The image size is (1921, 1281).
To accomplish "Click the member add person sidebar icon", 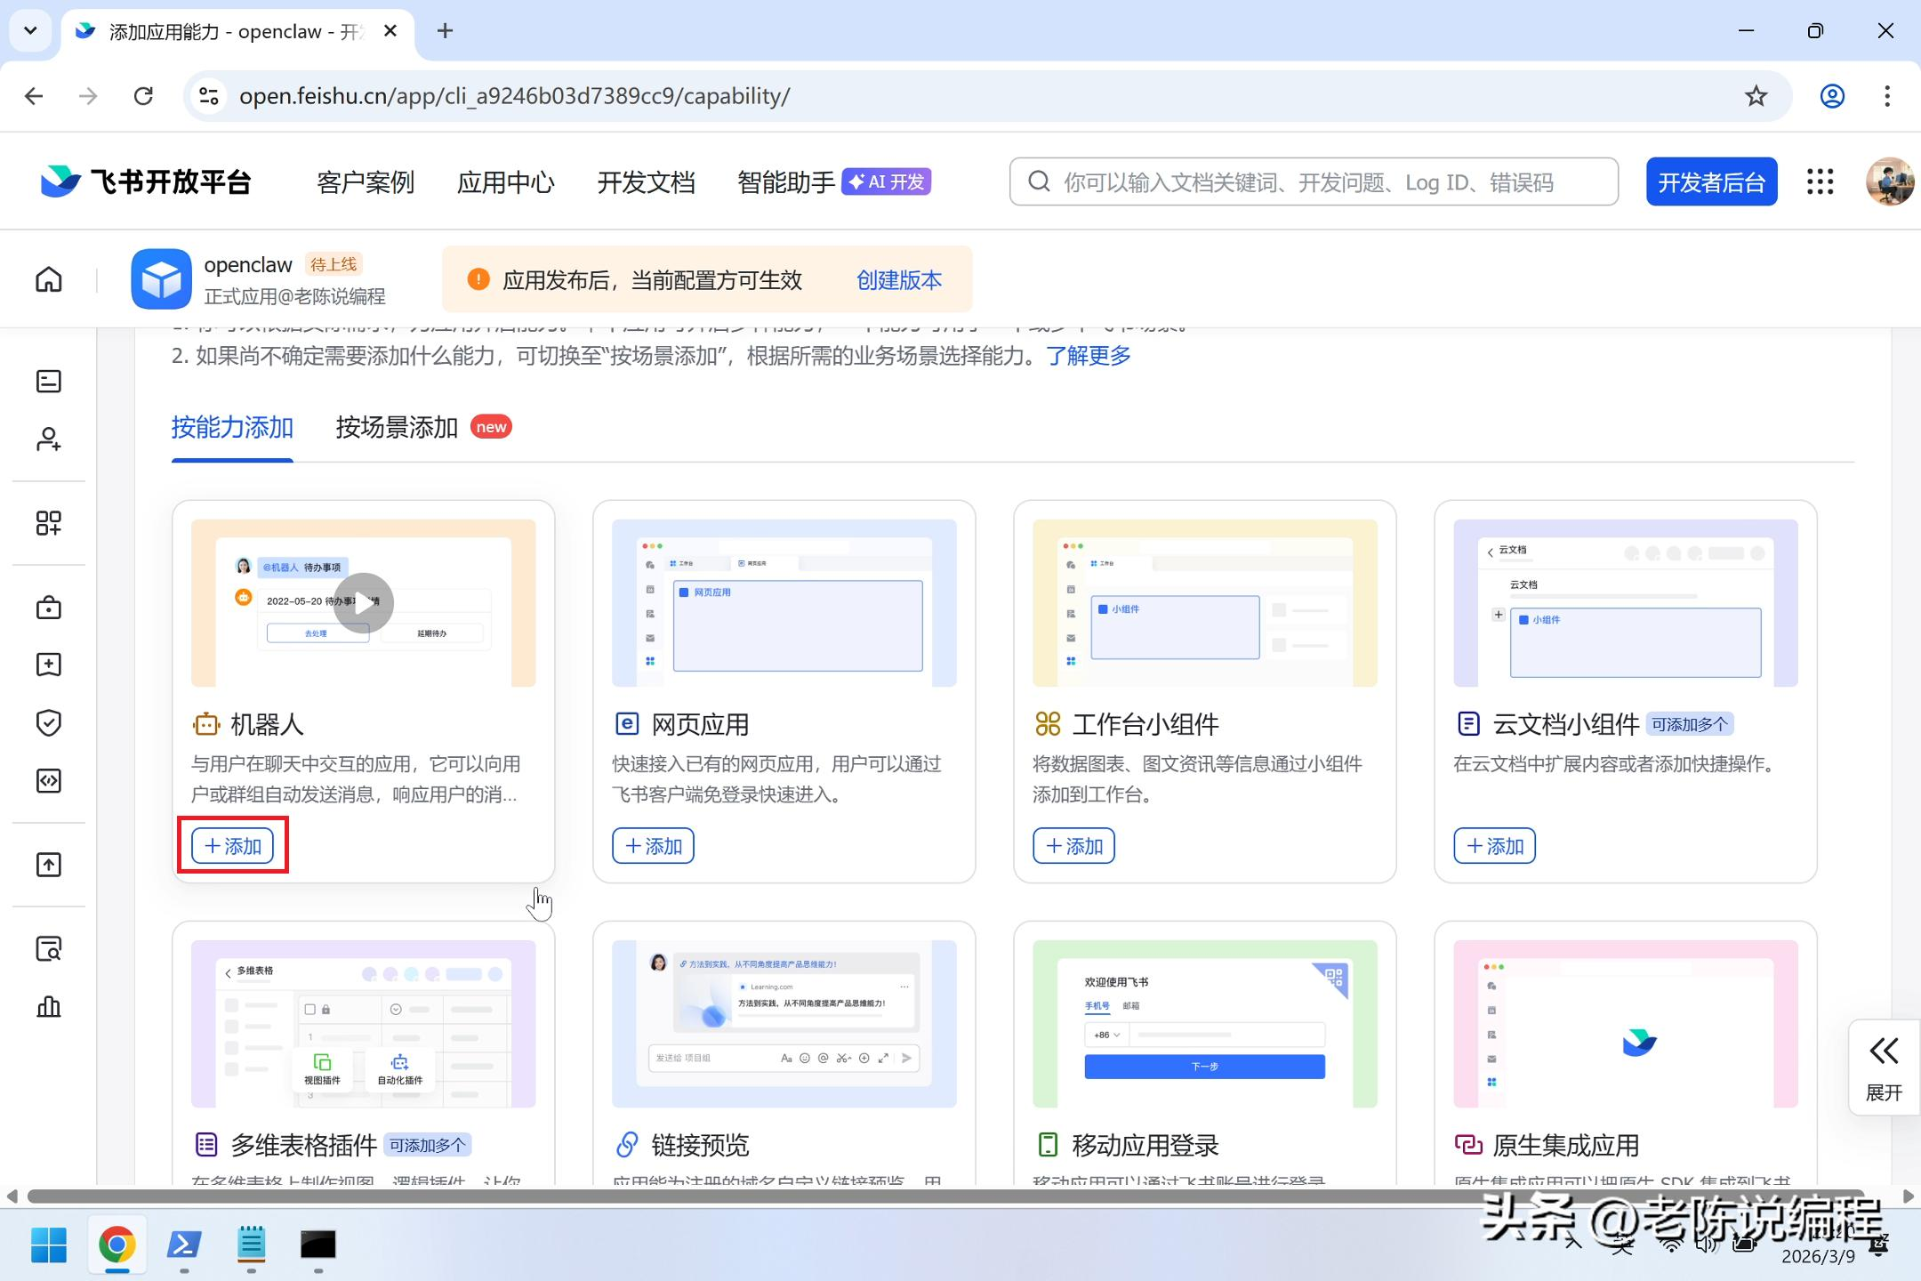I will click(x=49, y=439).
